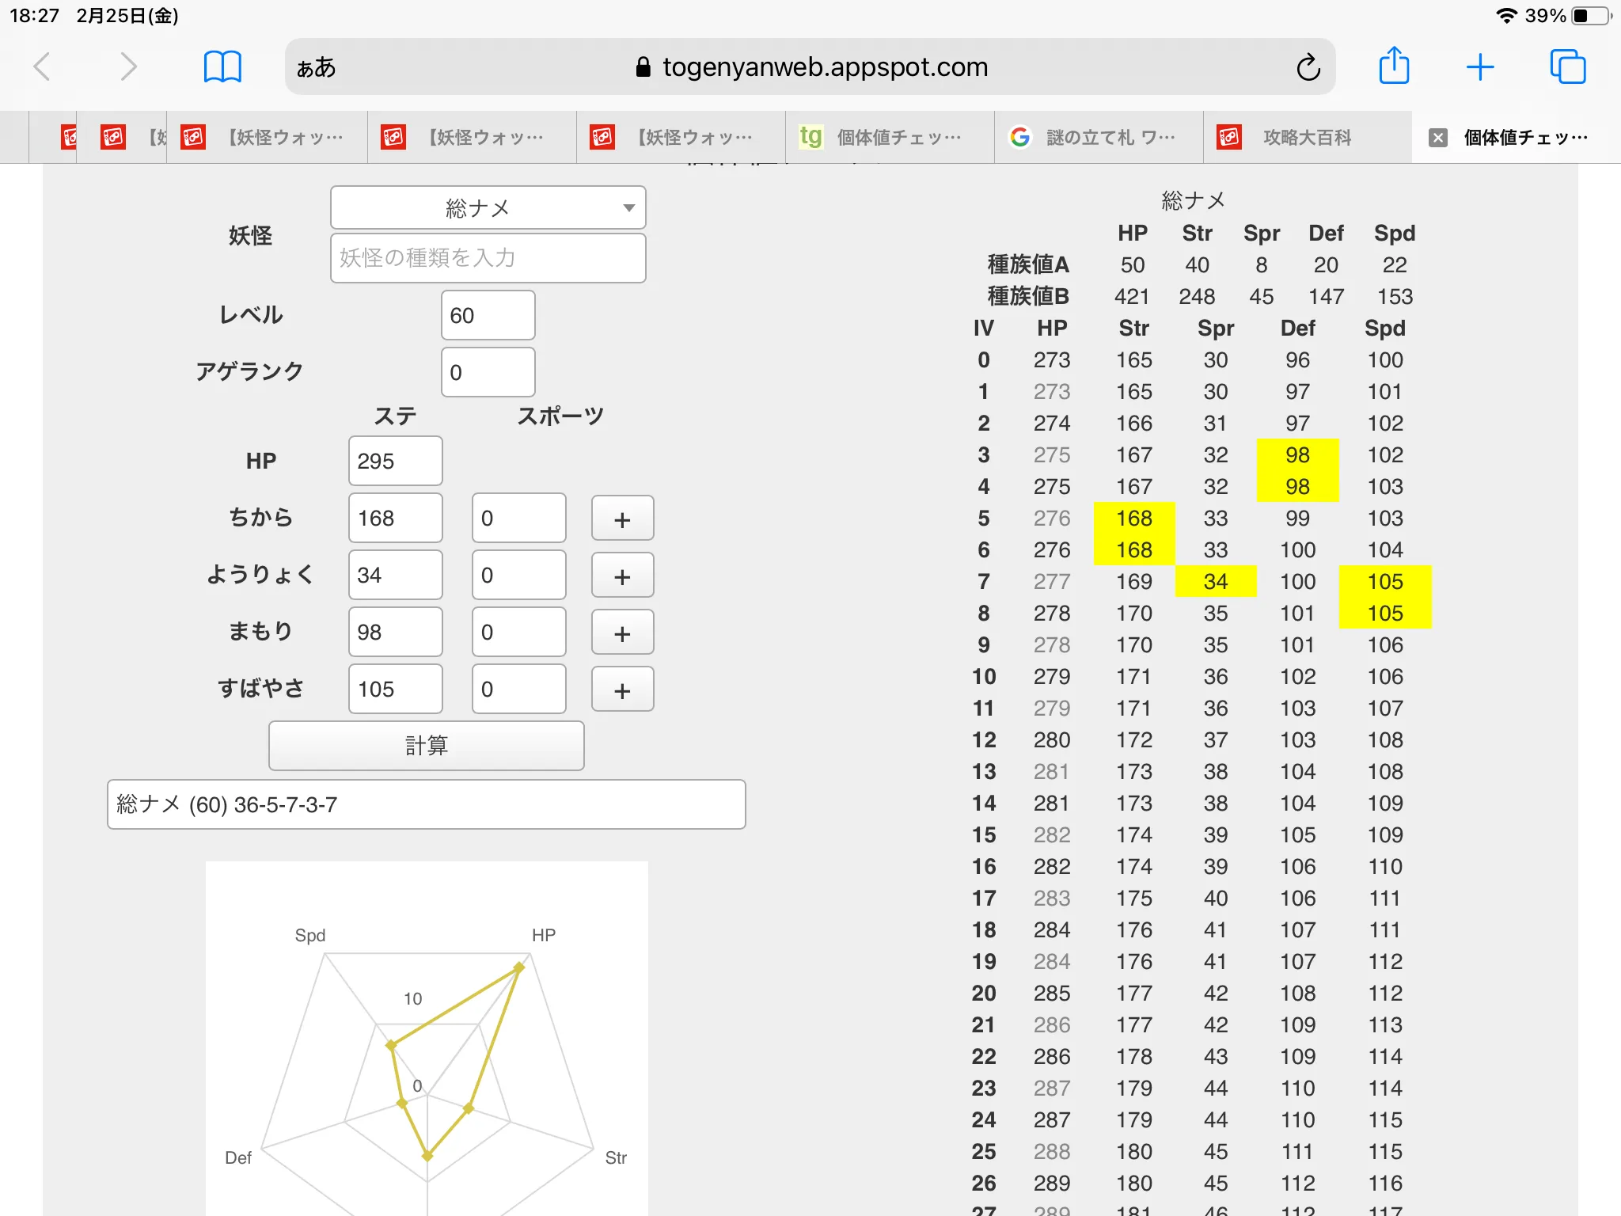Click the highlighted Spd 105 in IV row 7

coord(1385,581)
